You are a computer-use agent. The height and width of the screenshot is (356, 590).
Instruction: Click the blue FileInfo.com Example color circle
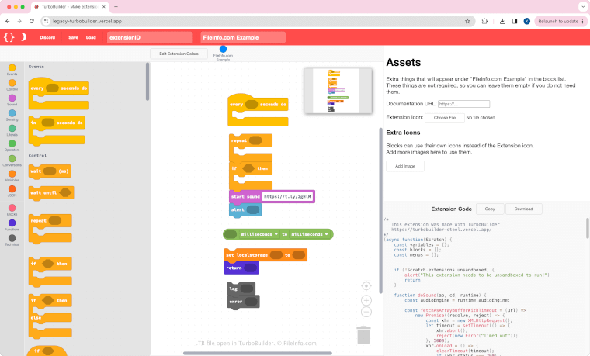(x=224, y=49)
